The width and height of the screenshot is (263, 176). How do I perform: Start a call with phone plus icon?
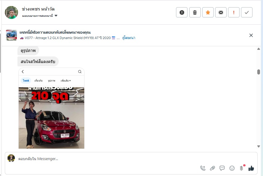coord(203,168)
